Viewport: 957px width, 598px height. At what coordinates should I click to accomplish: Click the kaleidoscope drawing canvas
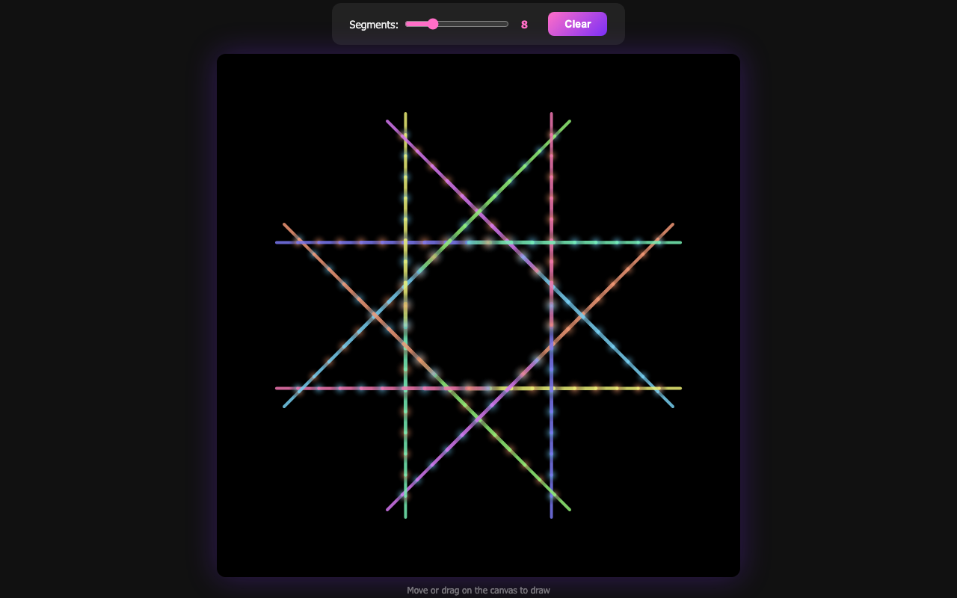478,315
